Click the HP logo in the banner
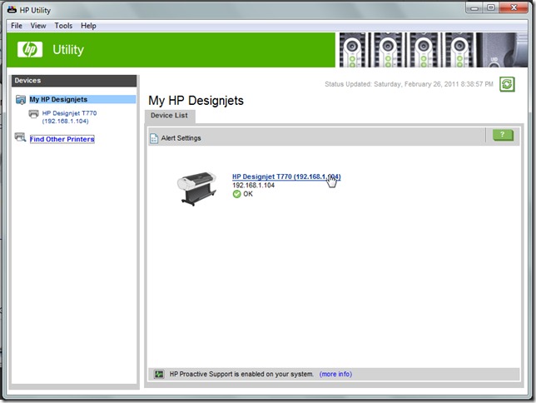This screenshot has width=536, height=403. pyautogui.click(x=32, y=50)
